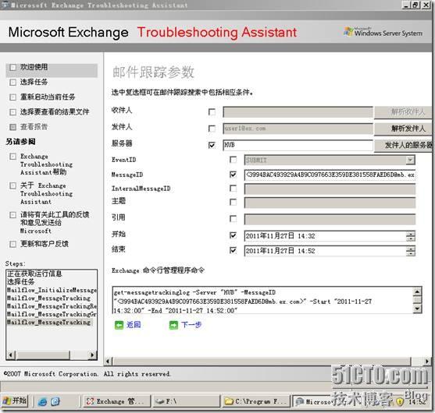Uncheck the 开始 start time checkbox
The image size is (435, 413).
tap(234, 235)
